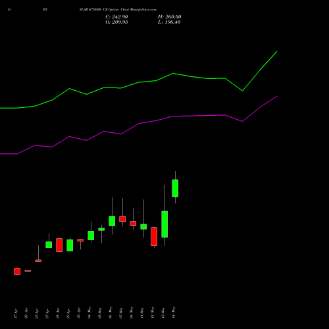Viewport: 329px width, 329px height.
Task: Click the low price value L: 196.40
Action: pos(169,22)
